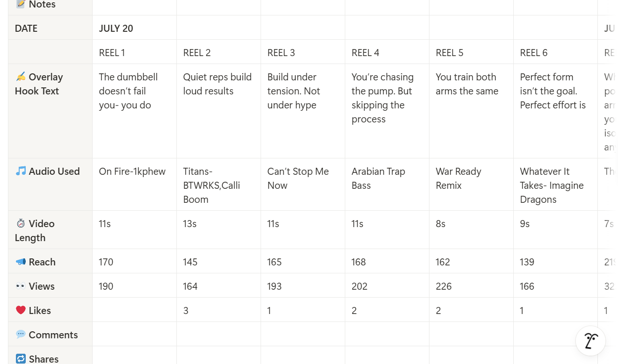Click the music note icon beside Audio Used
The width and height of the screenshot is (618, 364).
coord(21,171)
